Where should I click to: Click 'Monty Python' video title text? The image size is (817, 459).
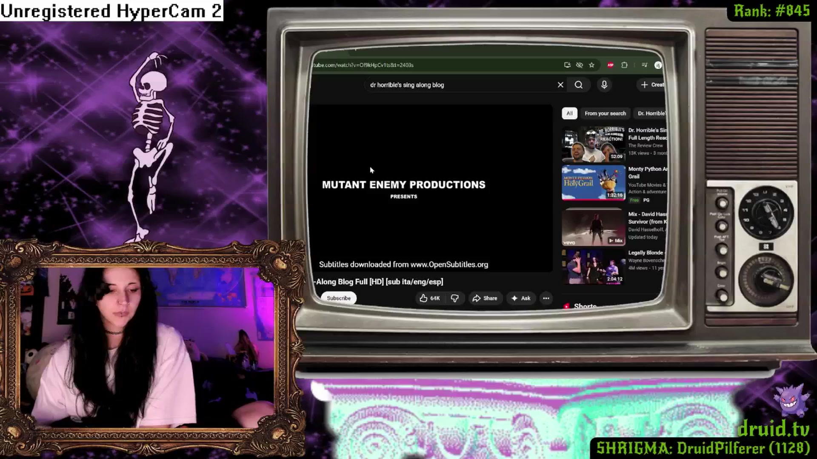[x=647, y=173]
